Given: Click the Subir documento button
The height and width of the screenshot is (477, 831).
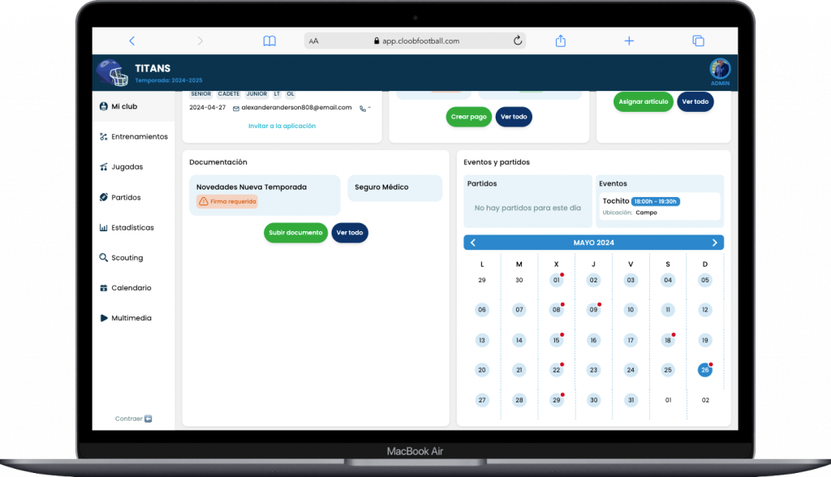Looking at the screenshot, I should 295,233.
